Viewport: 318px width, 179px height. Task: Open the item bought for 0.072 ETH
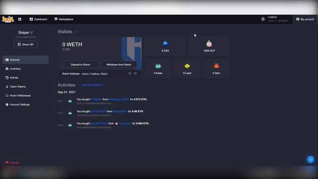pos(96,99)
